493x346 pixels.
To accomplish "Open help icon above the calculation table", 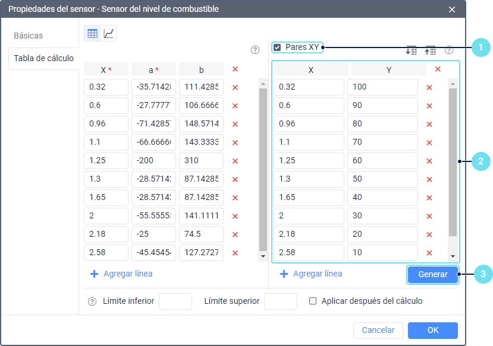I will [255, 50].
